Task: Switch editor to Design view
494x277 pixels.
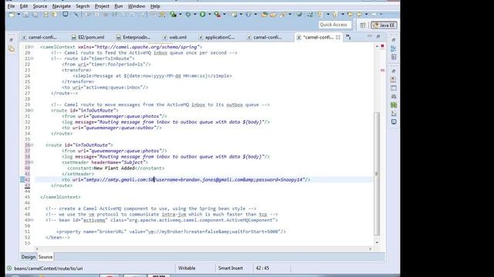Action: (x=29, y=257)
